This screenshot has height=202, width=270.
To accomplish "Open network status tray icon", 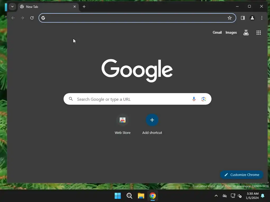I will tap(233, 196).
